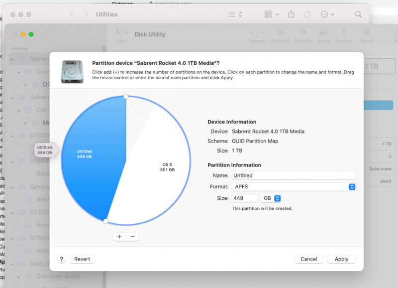Open the more actions menu in Finder

pyautogui.click(x=327, y=14)
